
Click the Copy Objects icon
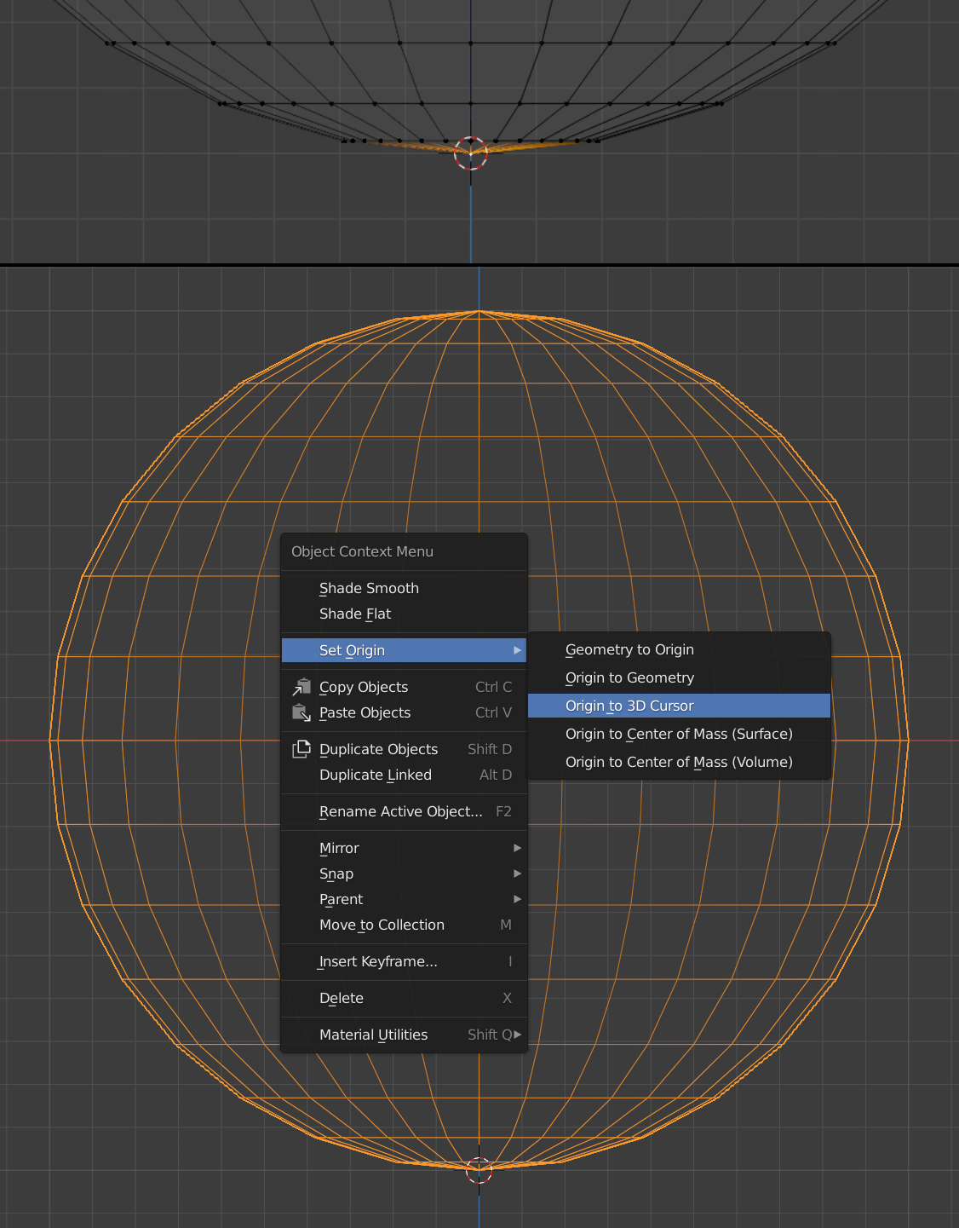(x=301, y=687)
